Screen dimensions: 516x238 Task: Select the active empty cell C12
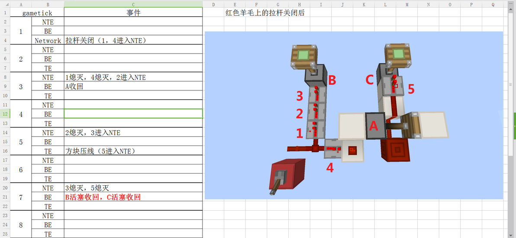click(133, 114)
